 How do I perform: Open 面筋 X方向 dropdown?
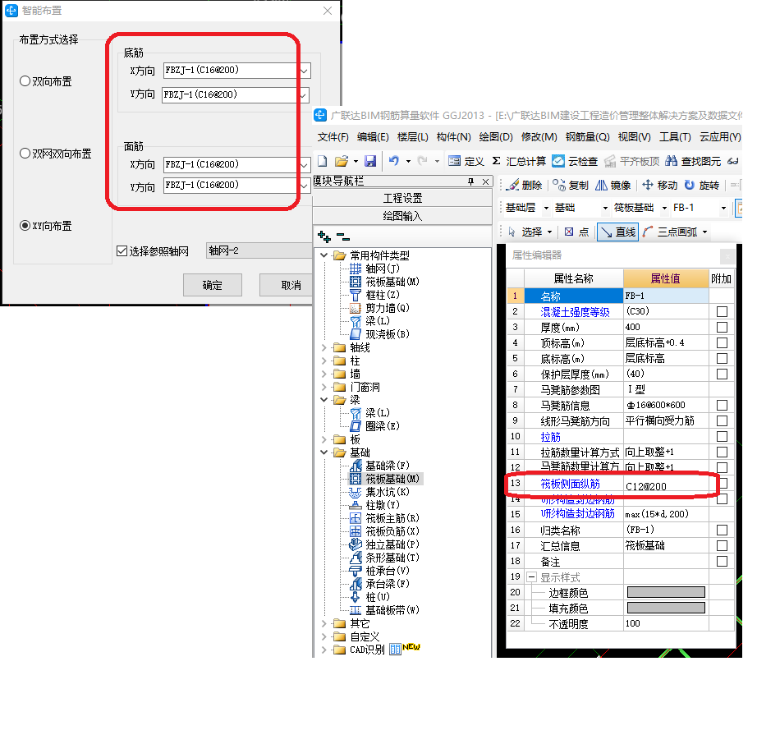click(304, 164)
